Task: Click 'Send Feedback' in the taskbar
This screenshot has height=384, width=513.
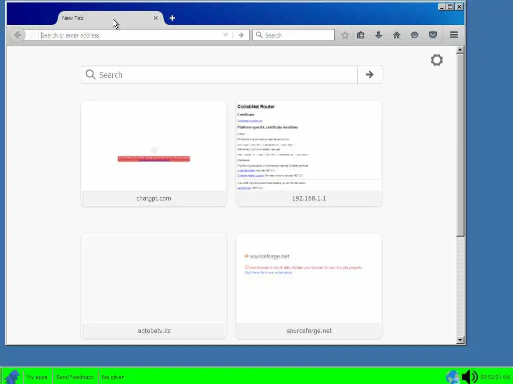Action: coord(75,377)
